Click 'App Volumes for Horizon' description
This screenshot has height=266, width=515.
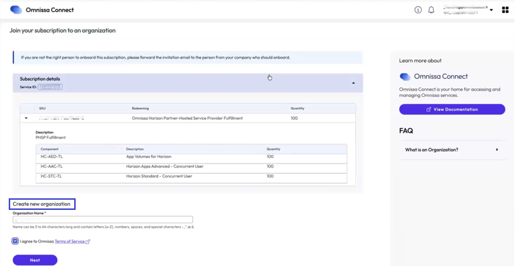149,157
